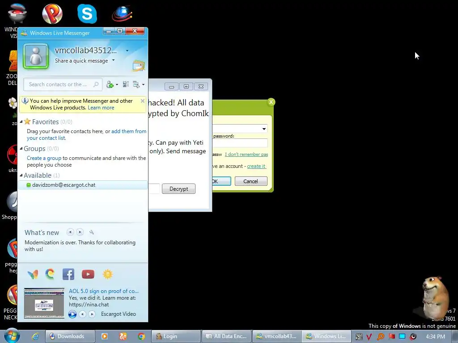This screenshot has height=343, width=458.
Task: Click the Decrypt button
Action: (178, 189)
